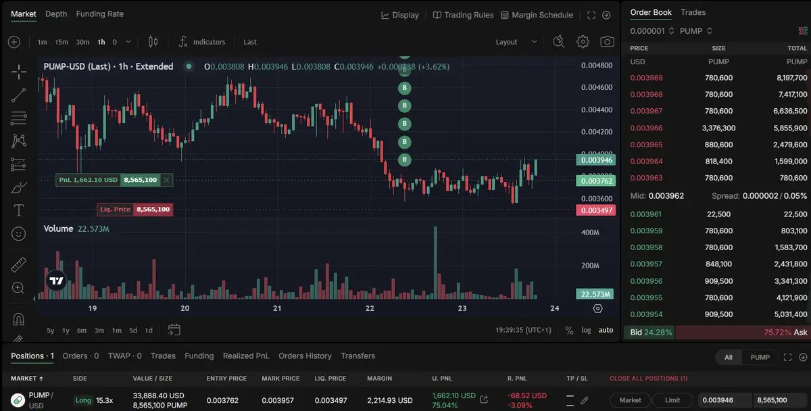Expand the timeframe dropdown chevron
Viewport: 811px width, 411px height.
(128, 42)
